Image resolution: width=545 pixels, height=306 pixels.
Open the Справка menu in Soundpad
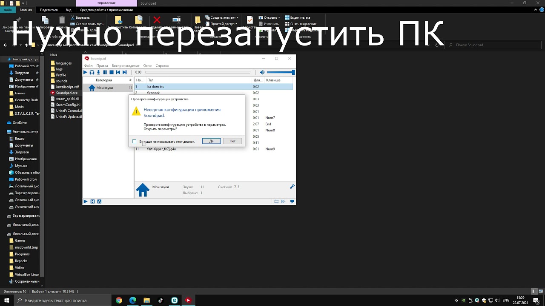[x=162, y=66]
